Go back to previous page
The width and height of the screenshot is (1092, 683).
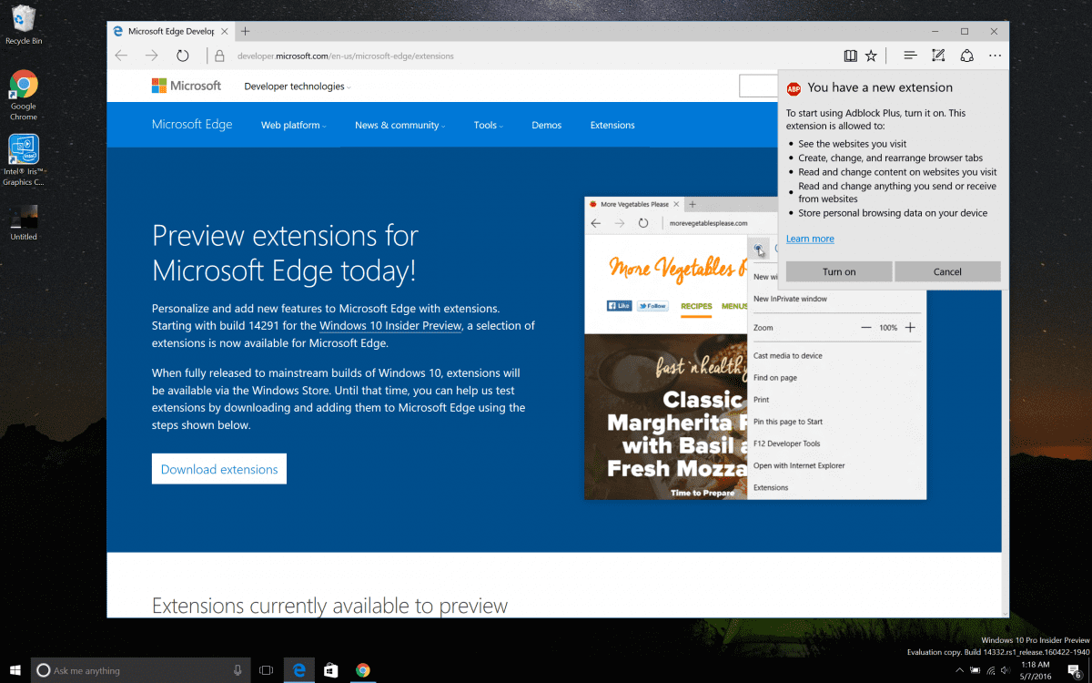pos(122,56)
